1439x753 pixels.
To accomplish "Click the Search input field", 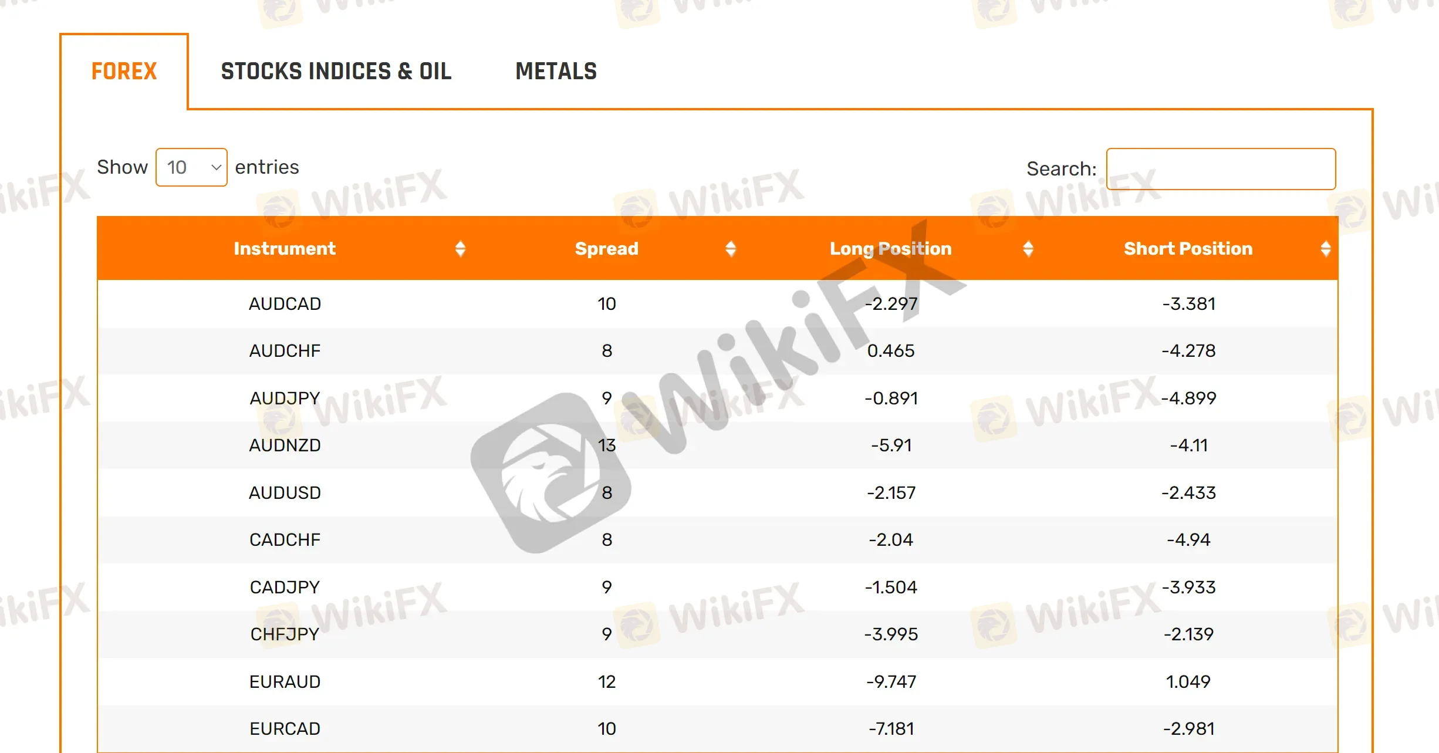I will click(x=1226, y=168).
